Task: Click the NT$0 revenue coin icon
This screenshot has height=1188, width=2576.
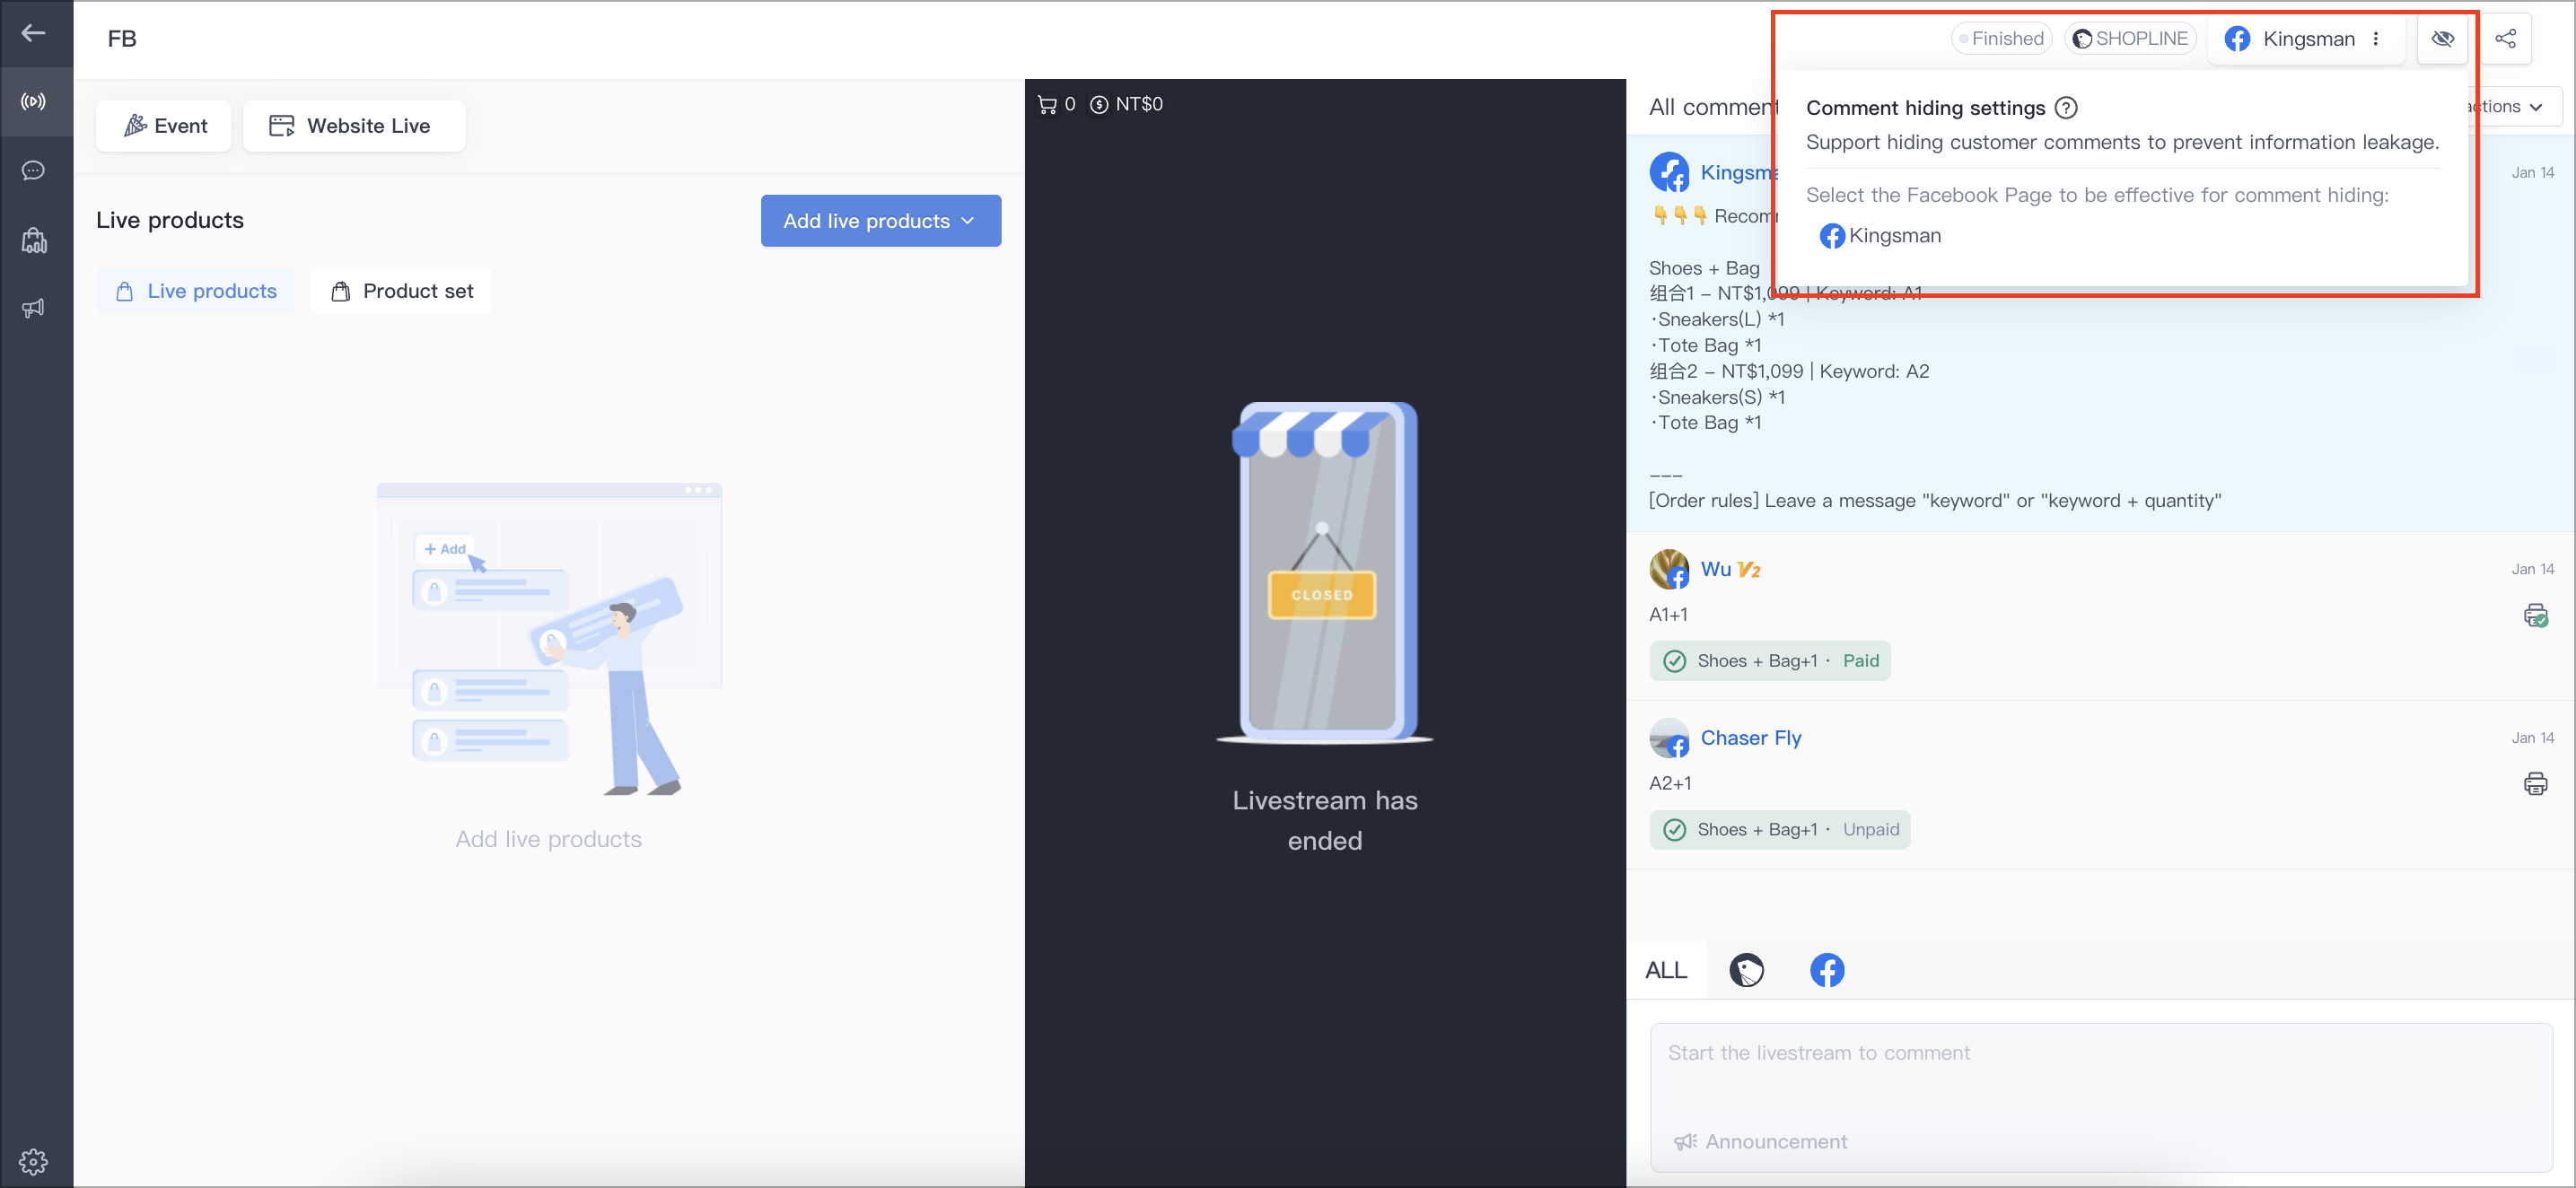Action: point(1099,104)
